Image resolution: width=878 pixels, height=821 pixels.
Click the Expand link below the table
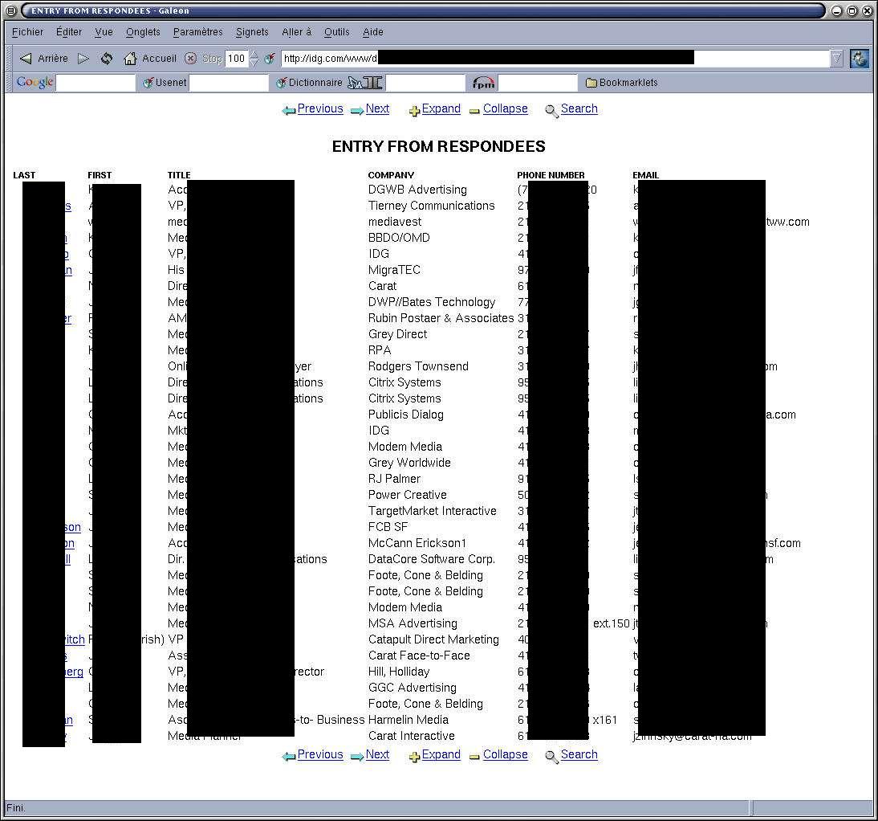pyautogui.click(x=441, y=754)
